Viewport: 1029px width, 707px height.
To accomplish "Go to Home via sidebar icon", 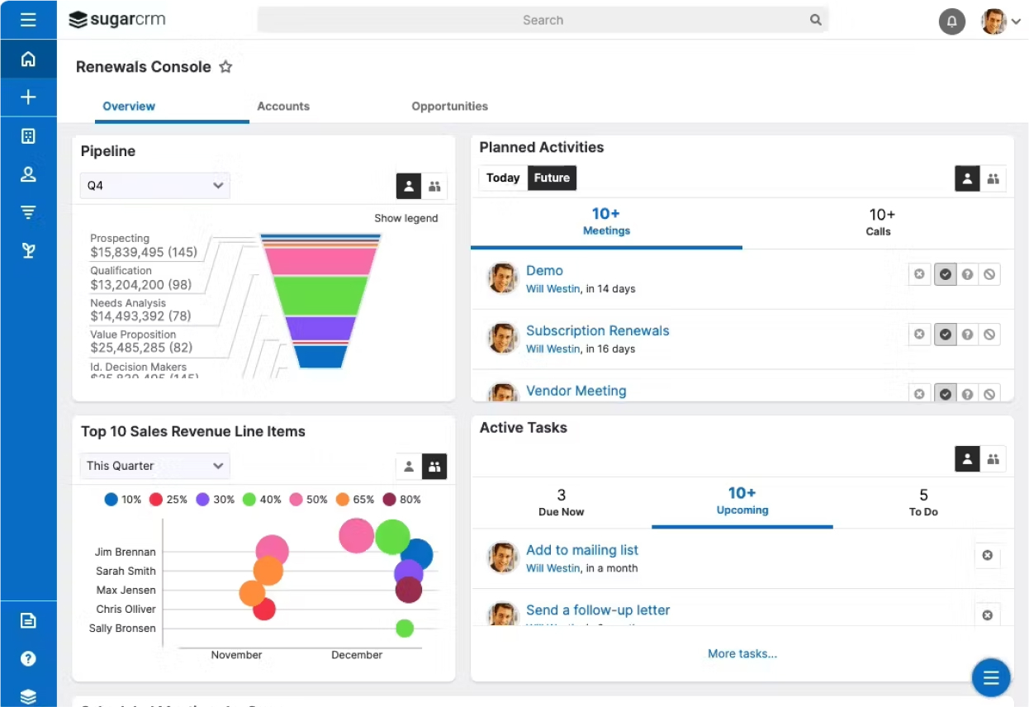I will 28,59.
